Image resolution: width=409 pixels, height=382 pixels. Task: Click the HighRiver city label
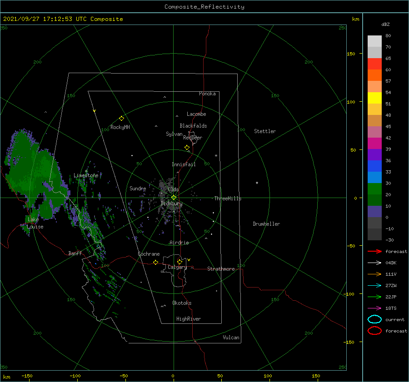(189, 319)
